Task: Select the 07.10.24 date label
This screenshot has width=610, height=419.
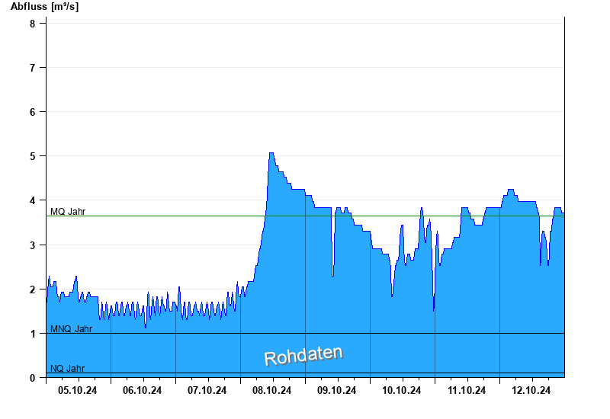Action: [x=207, y=390]
